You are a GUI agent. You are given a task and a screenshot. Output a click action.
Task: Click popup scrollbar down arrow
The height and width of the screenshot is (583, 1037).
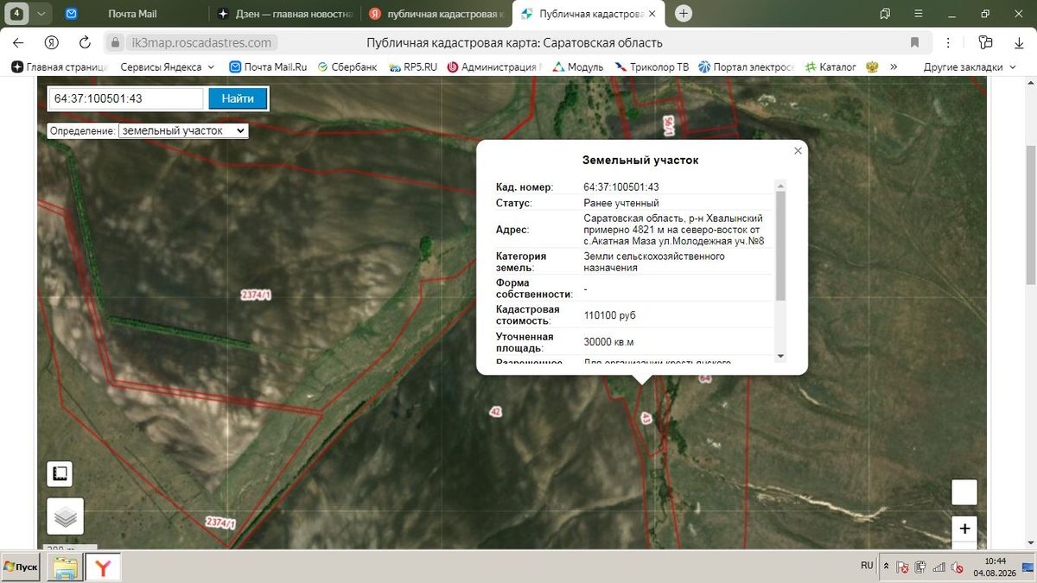[x=780, y=356]
